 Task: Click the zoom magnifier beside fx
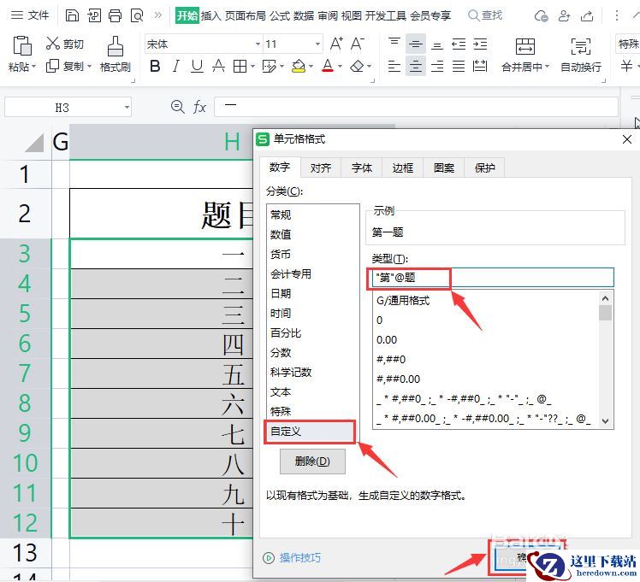[178, 107]
